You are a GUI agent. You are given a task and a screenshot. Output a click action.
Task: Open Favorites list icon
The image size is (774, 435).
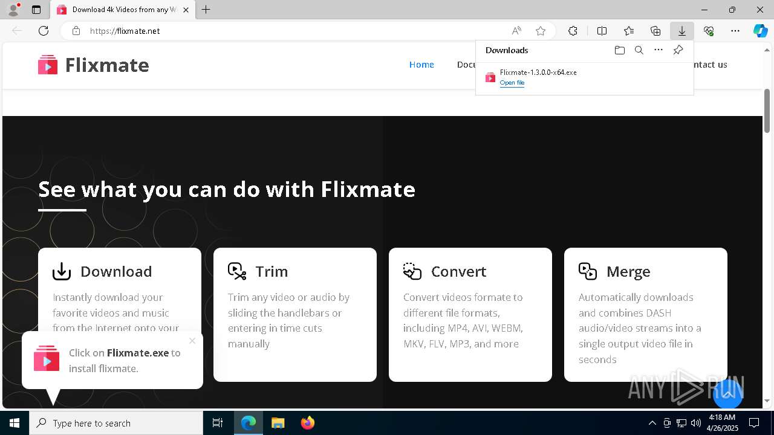629,31
